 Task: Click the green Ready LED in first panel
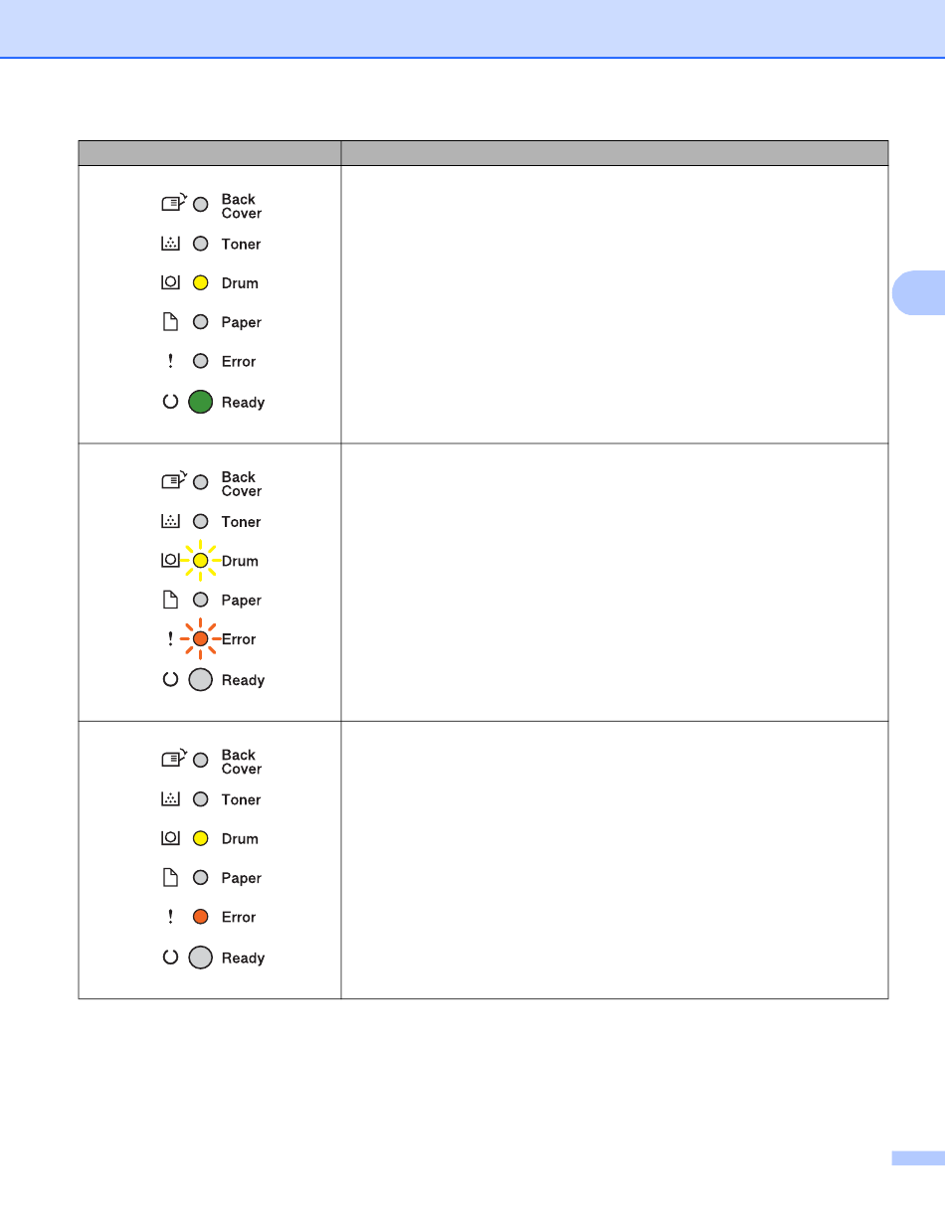pyautogui.click(x=201, y=403)
